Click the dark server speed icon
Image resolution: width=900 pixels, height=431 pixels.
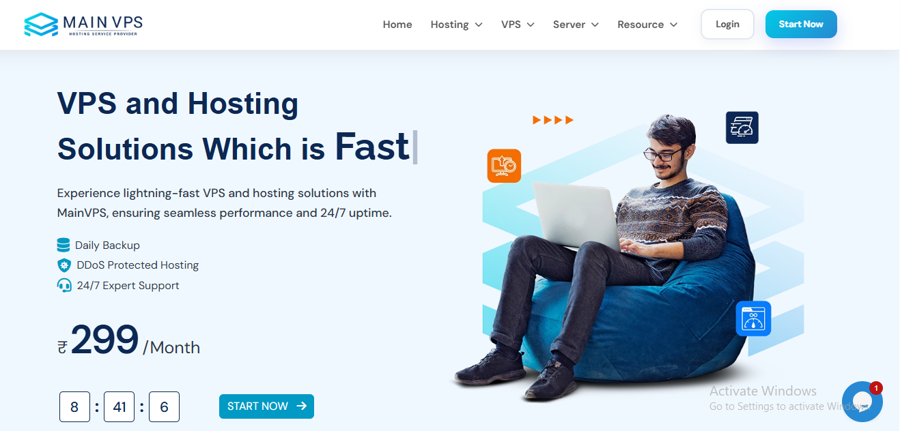pos(742,128)
